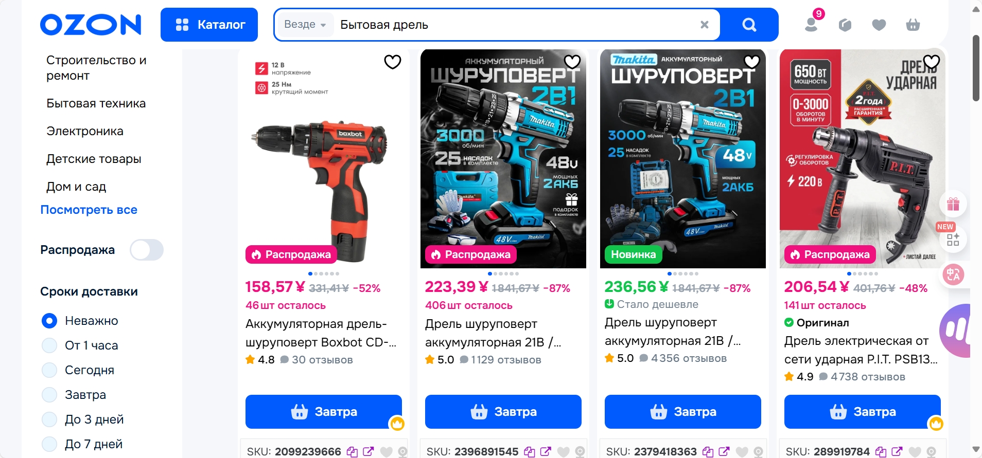982x458 pixels.
Task: Click 'Посмотреть все' categories link
Action: [x=89, y=210]
